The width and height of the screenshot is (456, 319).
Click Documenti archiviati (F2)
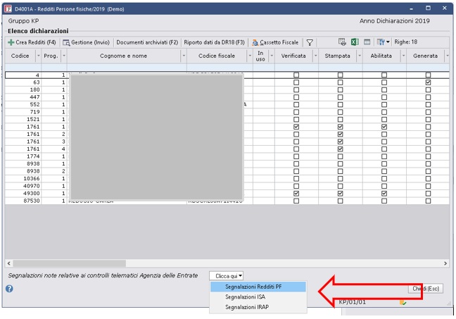point(147,42)
